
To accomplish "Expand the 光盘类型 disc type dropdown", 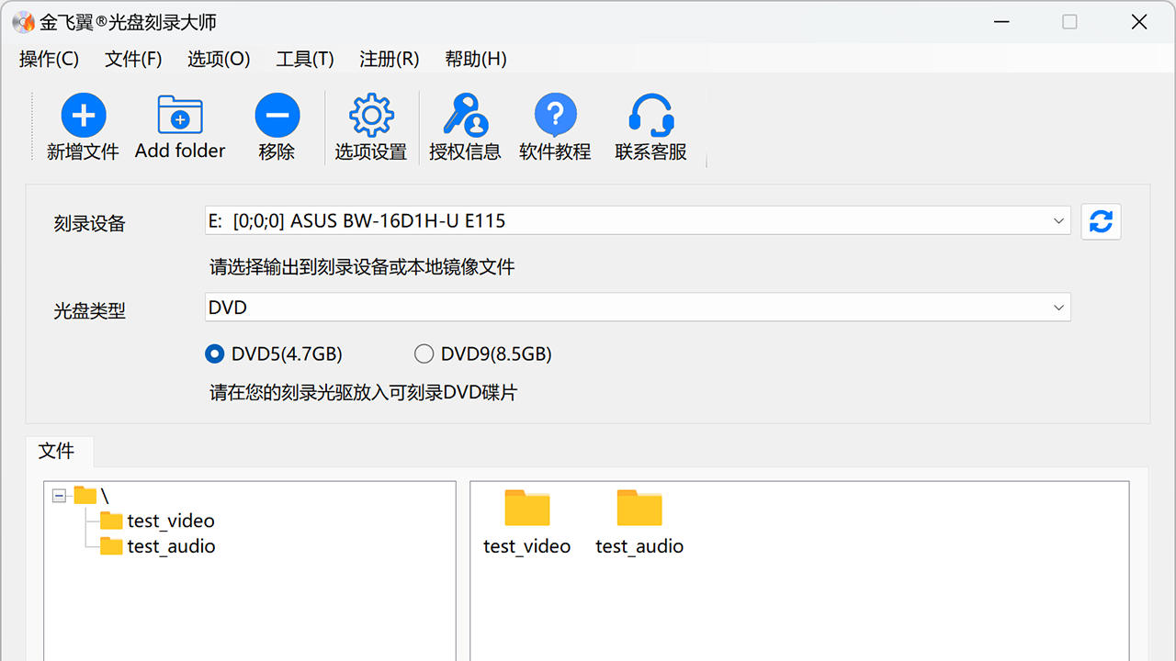I will 1058,308.
